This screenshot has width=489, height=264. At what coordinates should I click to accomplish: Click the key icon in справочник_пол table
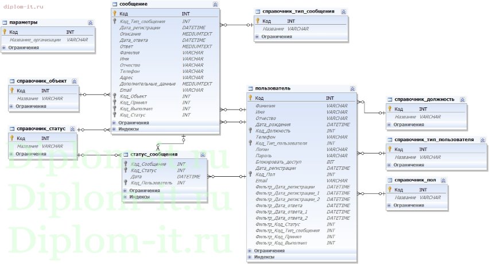tap(390, 189)
